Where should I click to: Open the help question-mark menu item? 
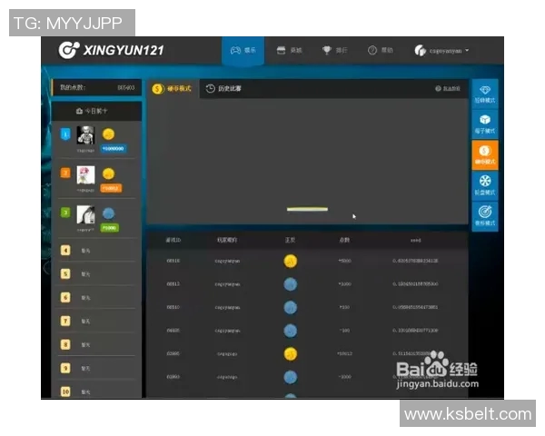tap(380, 51)
